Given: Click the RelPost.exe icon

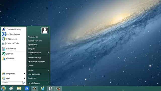Looking at the screenshot, I should pos(4,49).
